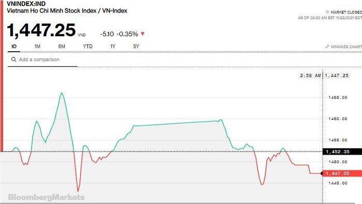Click the 1445.00 axis label
The height and width of the screenshot is (204, 362).
pyautogui.click(x=338, y=183)
